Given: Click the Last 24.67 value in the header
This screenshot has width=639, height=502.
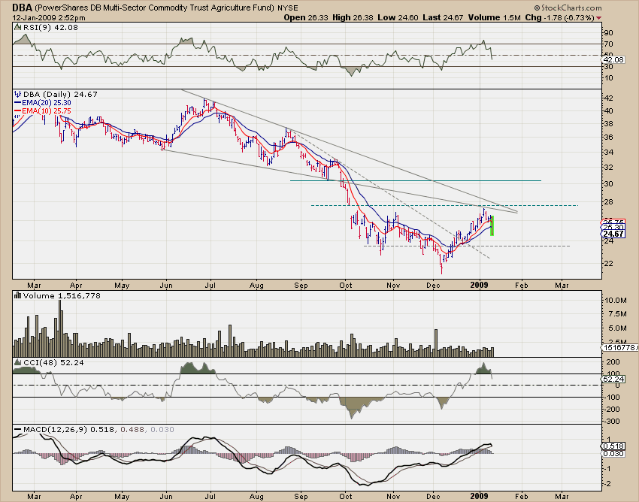Looking at the screenshot, I should [x=444, y=17].
